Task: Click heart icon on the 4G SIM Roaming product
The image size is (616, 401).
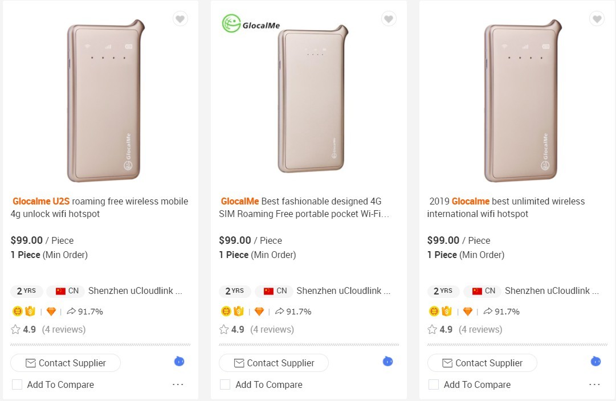Action: click(x=389, y=19)
